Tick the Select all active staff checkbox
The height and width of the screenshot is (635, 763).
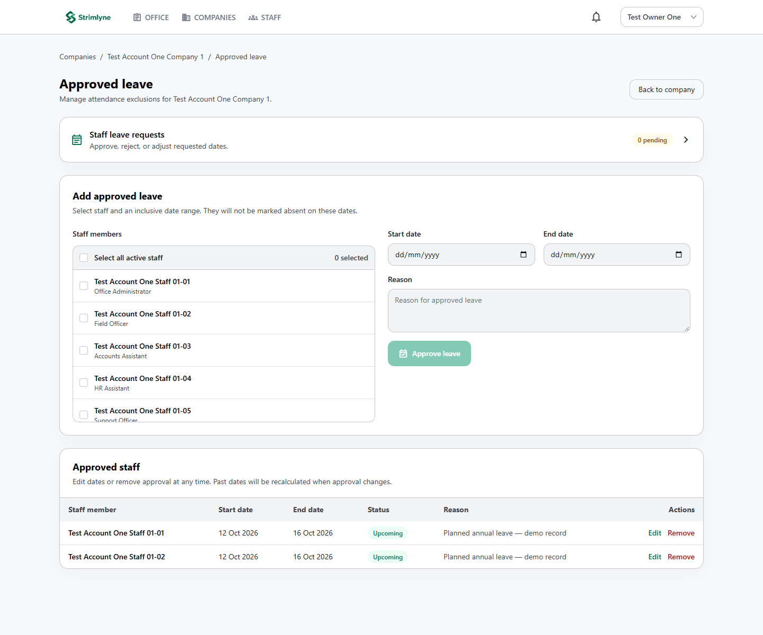click(84, 258)
